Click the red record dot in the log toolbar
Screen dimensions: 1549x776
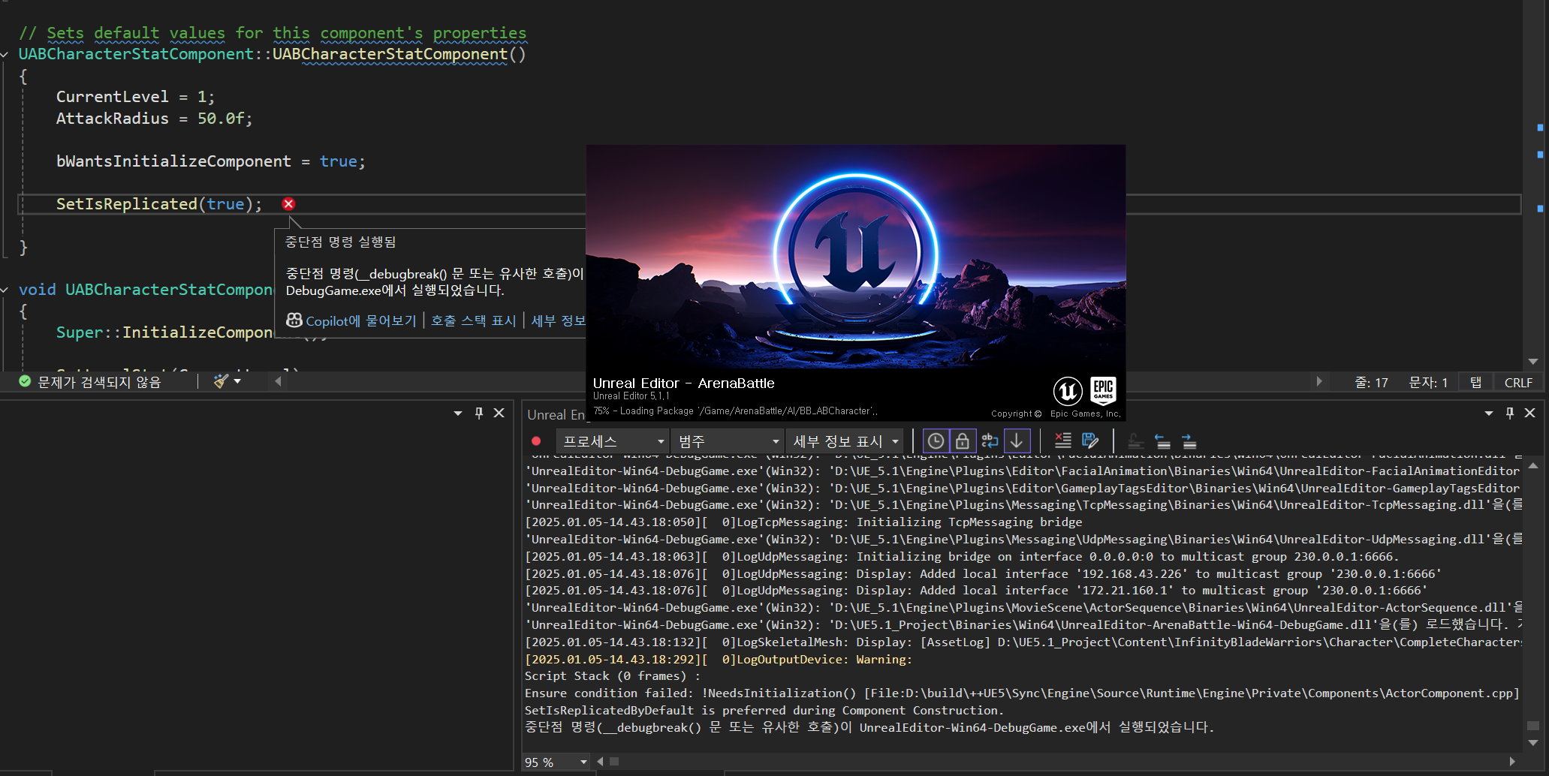[x=536, y=441]
